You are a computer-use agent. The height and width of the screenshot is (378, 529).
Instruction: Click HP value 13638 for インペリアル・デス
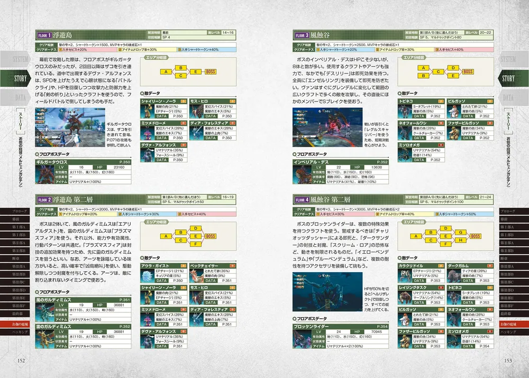[377, 167]
